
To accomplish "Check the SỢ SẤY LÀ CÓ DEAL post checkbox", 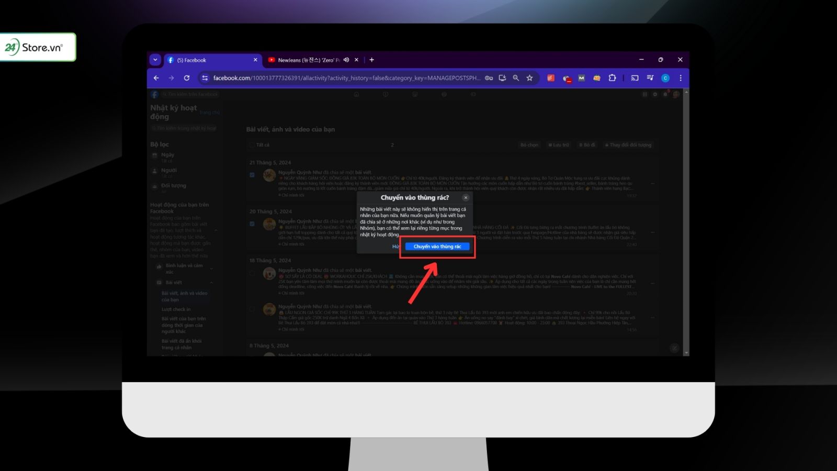I will pos(252,273).
